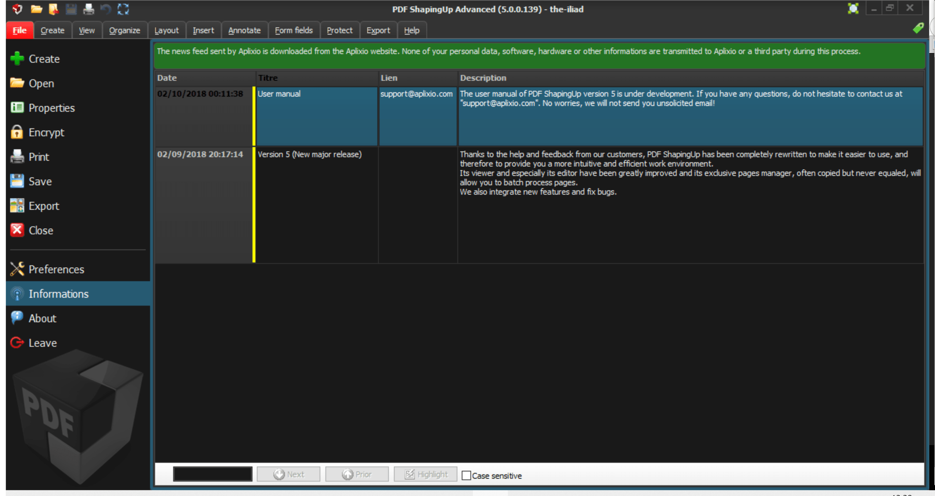Switch to the Layout tab
935x496 pixels.
[166, 30]
